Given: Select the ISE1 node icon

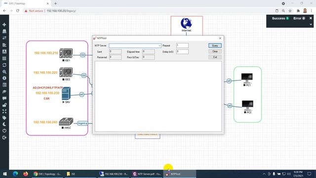Looking at the screenshot, I should [x=66, y=53].
